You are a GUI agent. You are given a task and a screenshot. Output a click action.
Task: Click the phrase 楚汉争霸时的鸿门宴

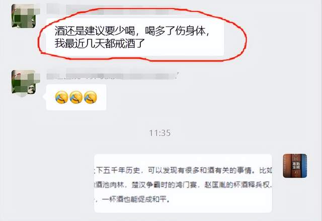pyautogui.click(x=164, y=185)
